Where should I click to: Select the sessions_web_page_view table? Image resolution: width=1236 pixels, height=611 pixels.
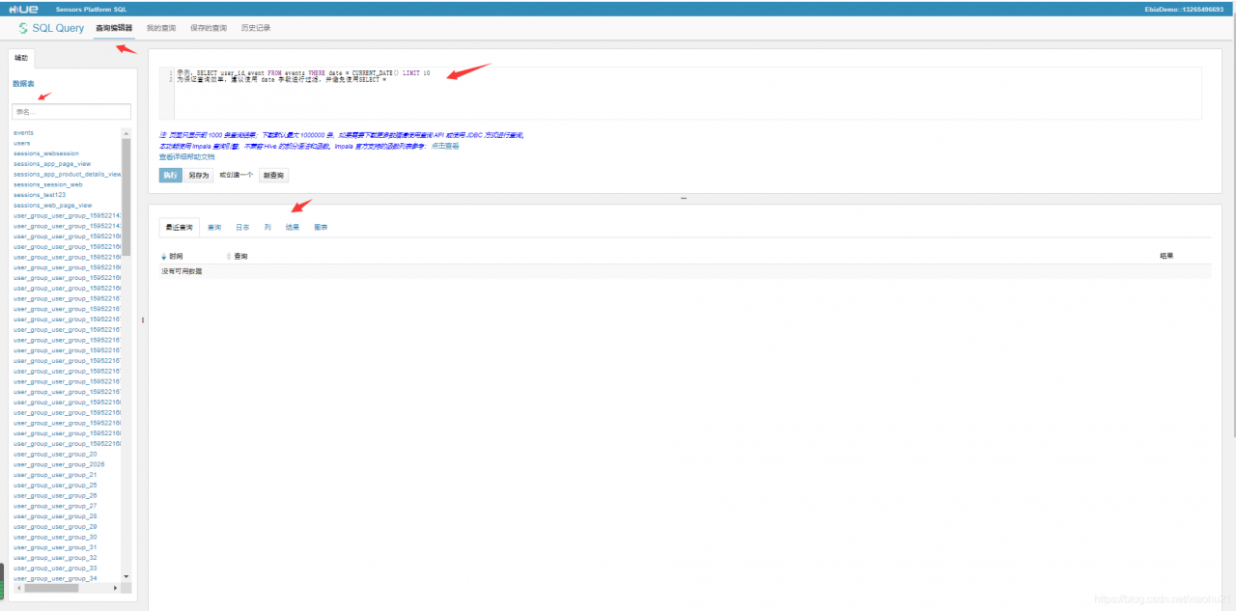pyautogui.click(x=53, y=206)
